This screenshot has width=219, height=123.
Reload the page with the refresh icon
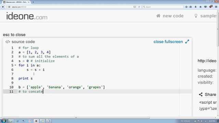pyautogui.click(x=139, y=7)
